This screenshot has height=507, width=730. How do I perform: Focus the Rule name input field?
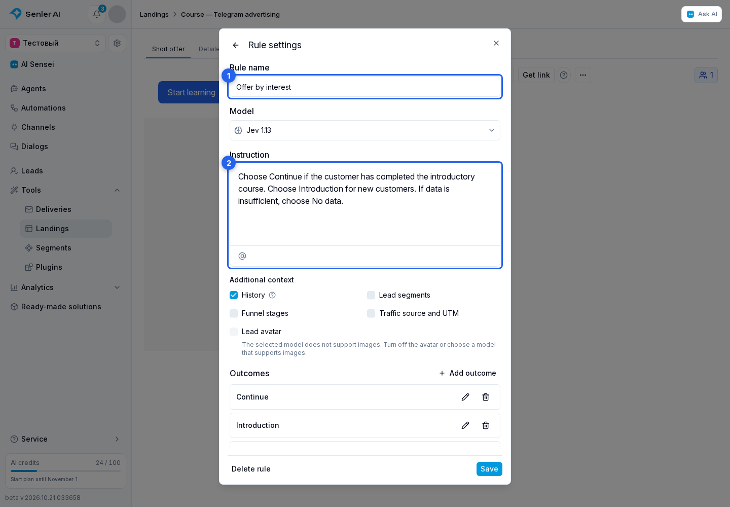(365, 87)
